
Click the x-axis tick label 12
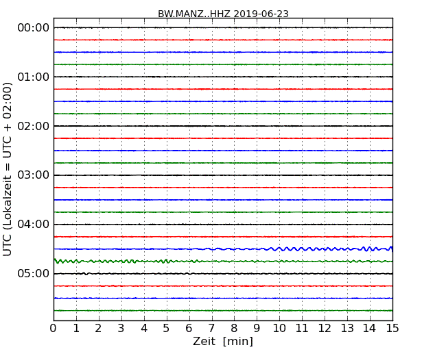(x=325, y=329)
